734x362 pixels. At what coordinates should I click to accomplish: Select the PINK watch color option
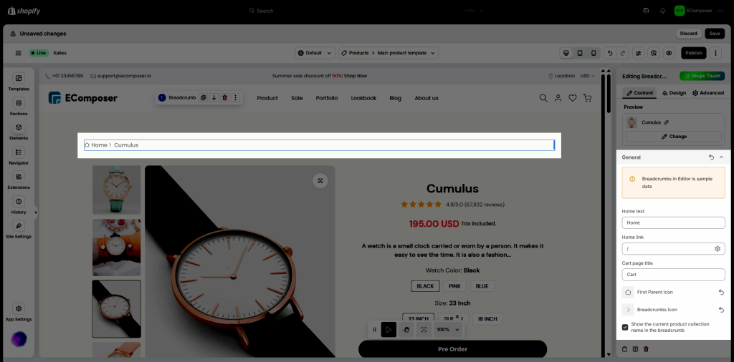pos(454,286)
